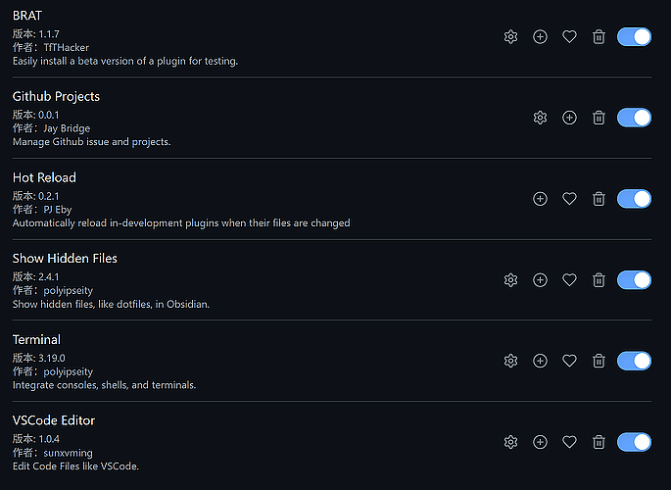Image resolution: width=671 pixels, height=490 pixels.
Task: Remove VSCode Editor with trash icon
Action: tap(599, 442)
